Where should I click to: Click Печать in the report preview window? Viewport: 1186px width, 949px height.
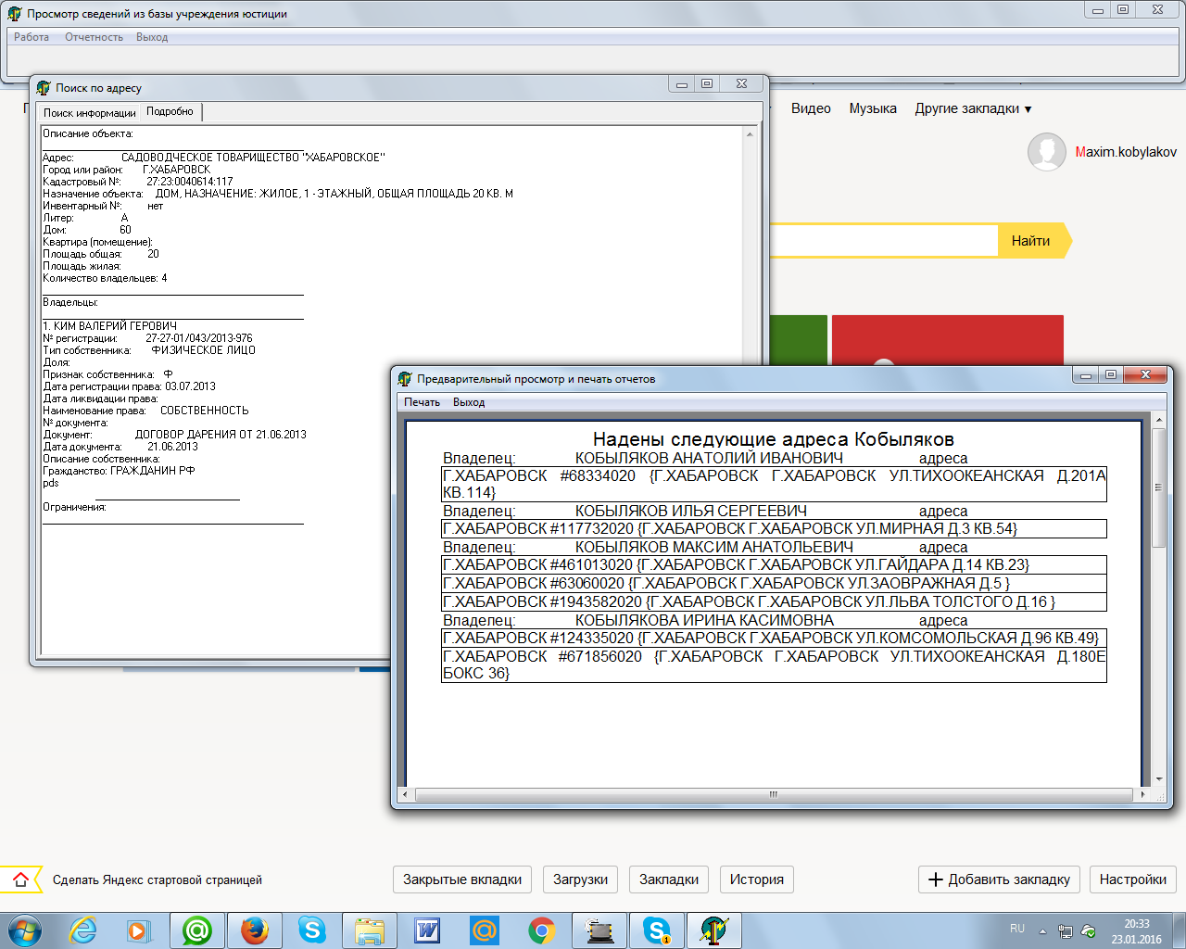[422, 402]
